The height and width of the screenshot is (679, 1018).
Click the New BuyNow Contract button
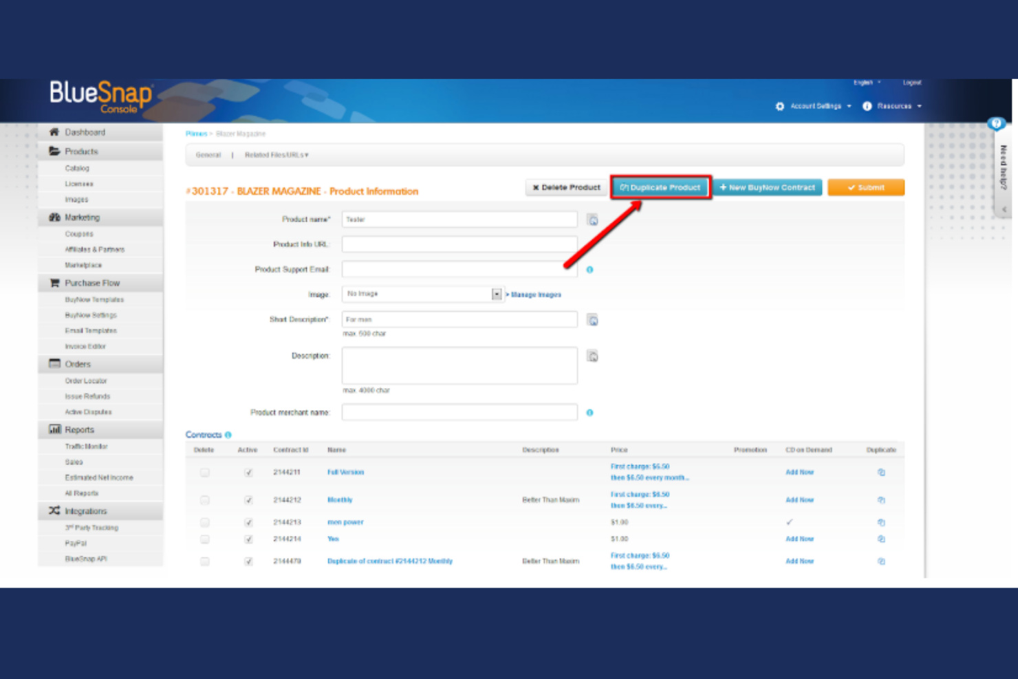tap(767, 187)
